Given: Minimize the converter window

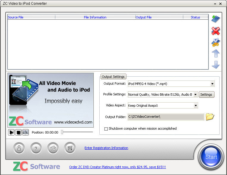Looking at the screenshot, I should point(215,4).
